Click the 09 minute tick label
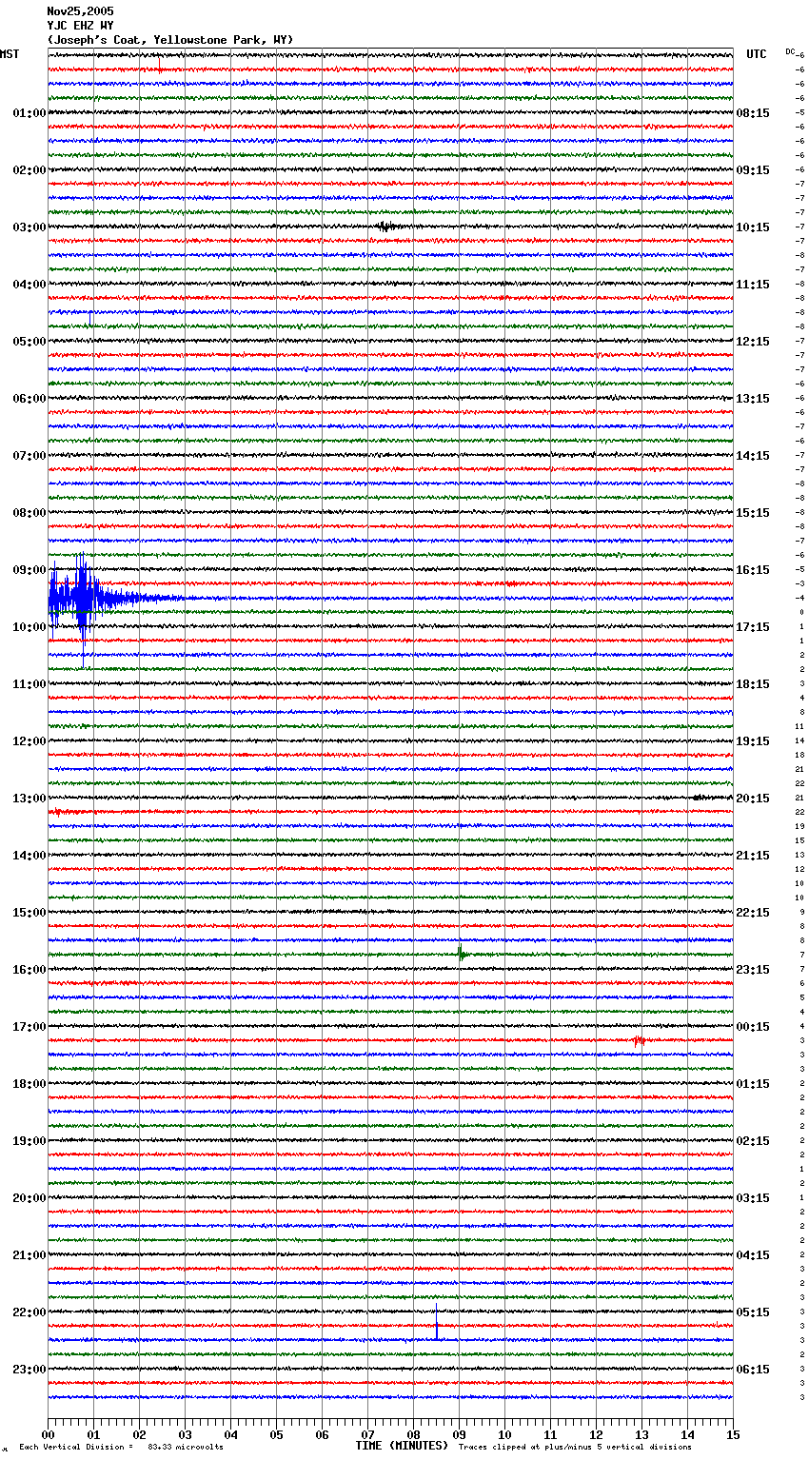This screenshot has width=809, height=1460. click(x=459, y=1434)
